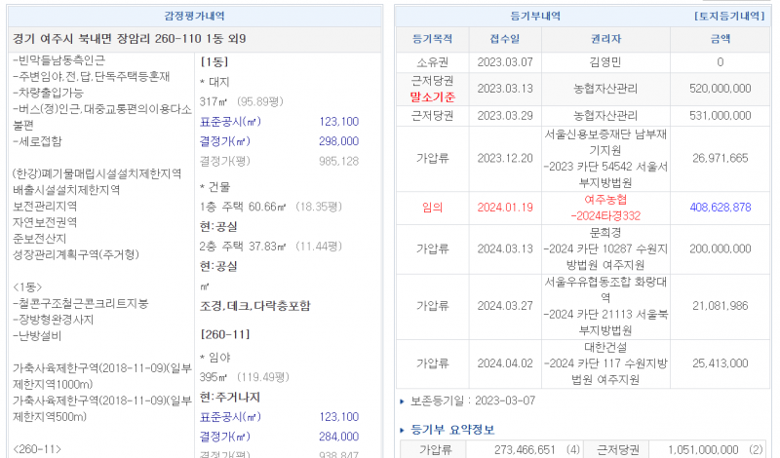
Task: Click the 등기목적 column header
Action: point(432,39)
